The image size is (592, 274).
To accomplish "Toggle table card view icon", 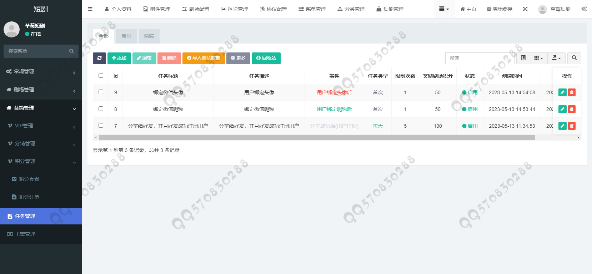I will point(523,58).
